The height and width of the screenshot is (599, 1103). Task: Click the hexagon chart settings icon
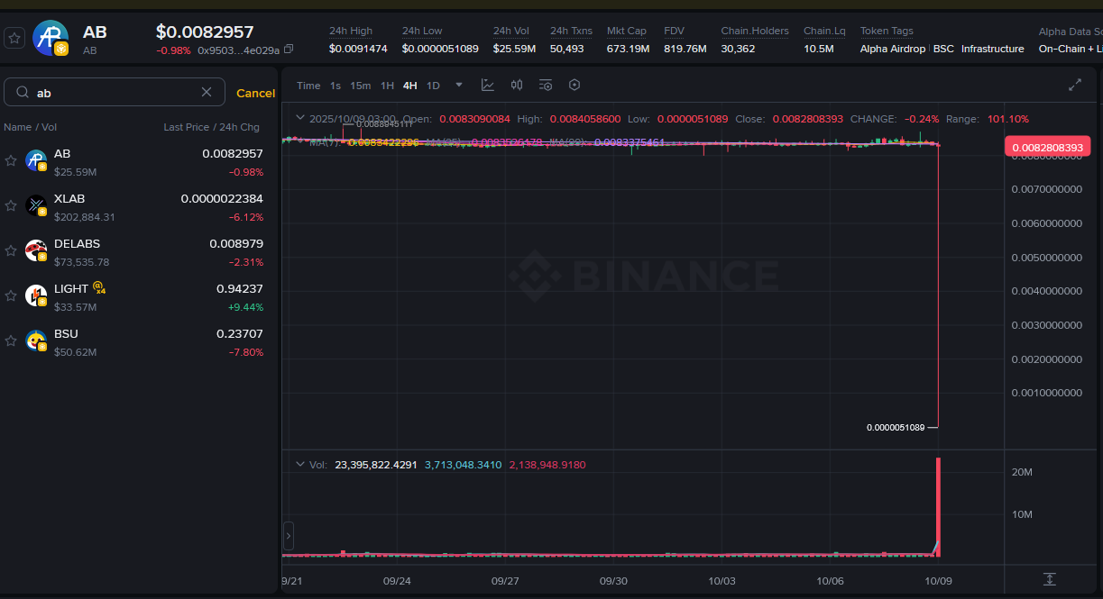(x=574, y=85)
